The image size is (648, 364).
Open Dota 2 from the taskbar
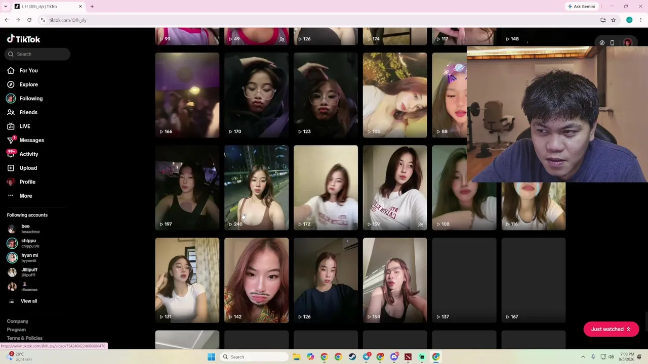[408, 357]
